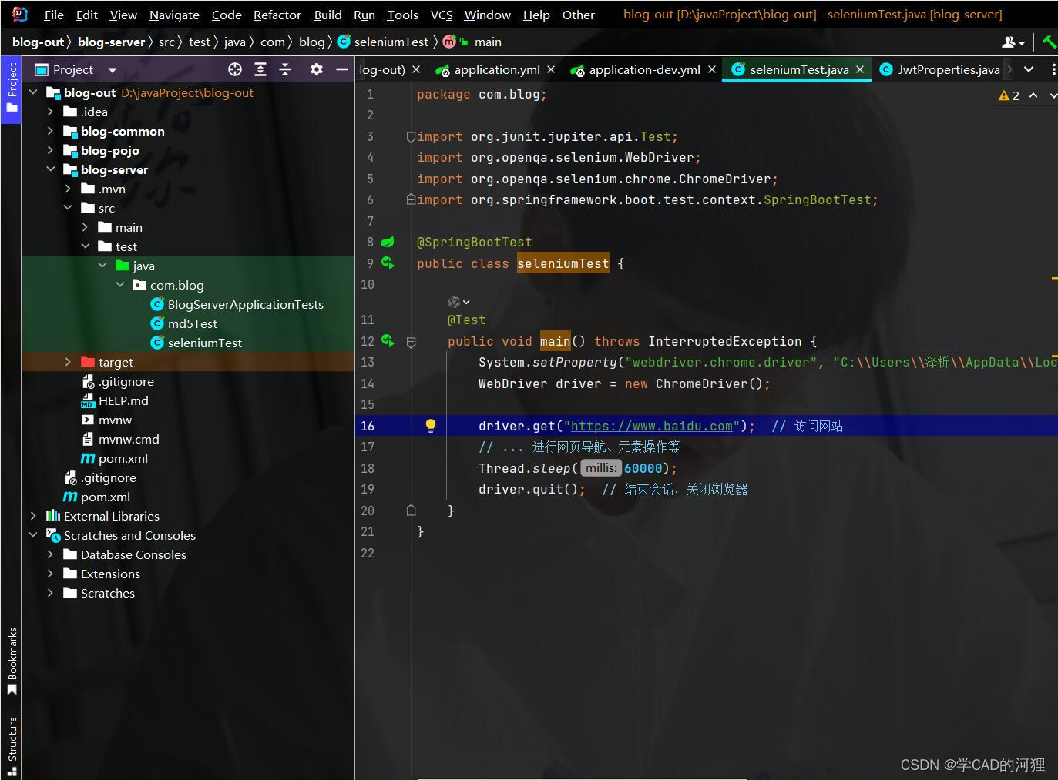
Task: Click the lightbulb intention icon on line 16
Action: [x=430, y=425]
